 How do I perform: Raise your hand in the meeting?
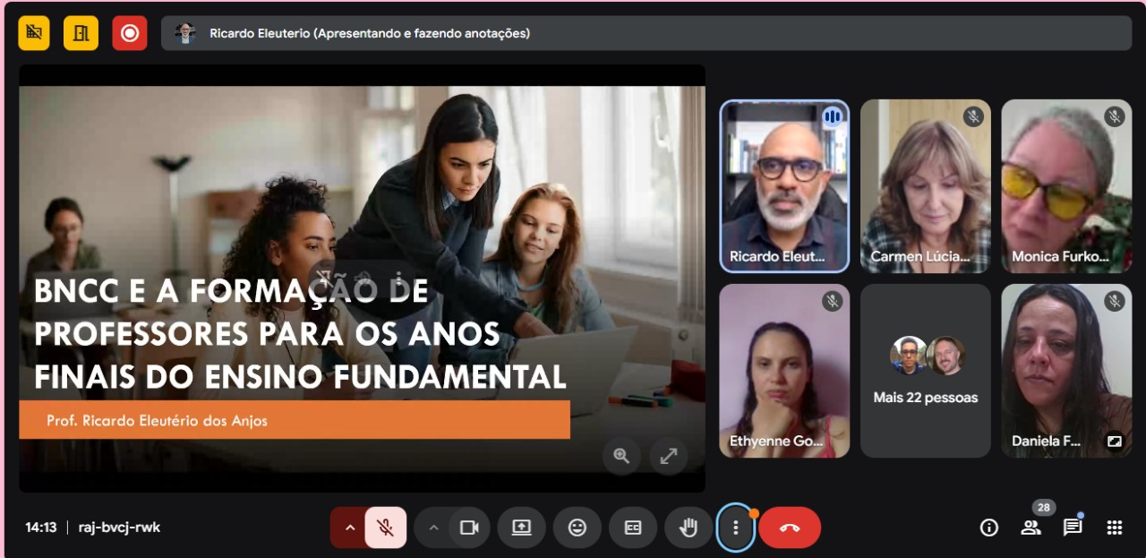tap(688, 528)
